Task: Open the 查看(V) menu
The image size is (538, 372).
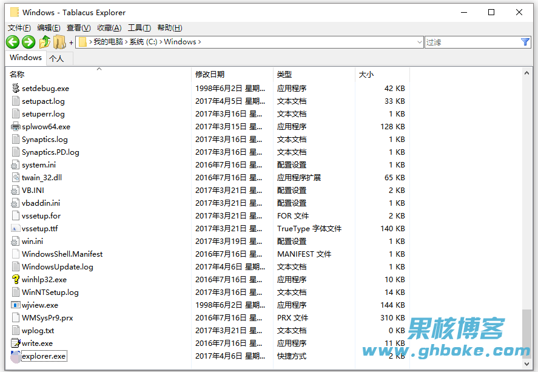Action: coord(79,28)
